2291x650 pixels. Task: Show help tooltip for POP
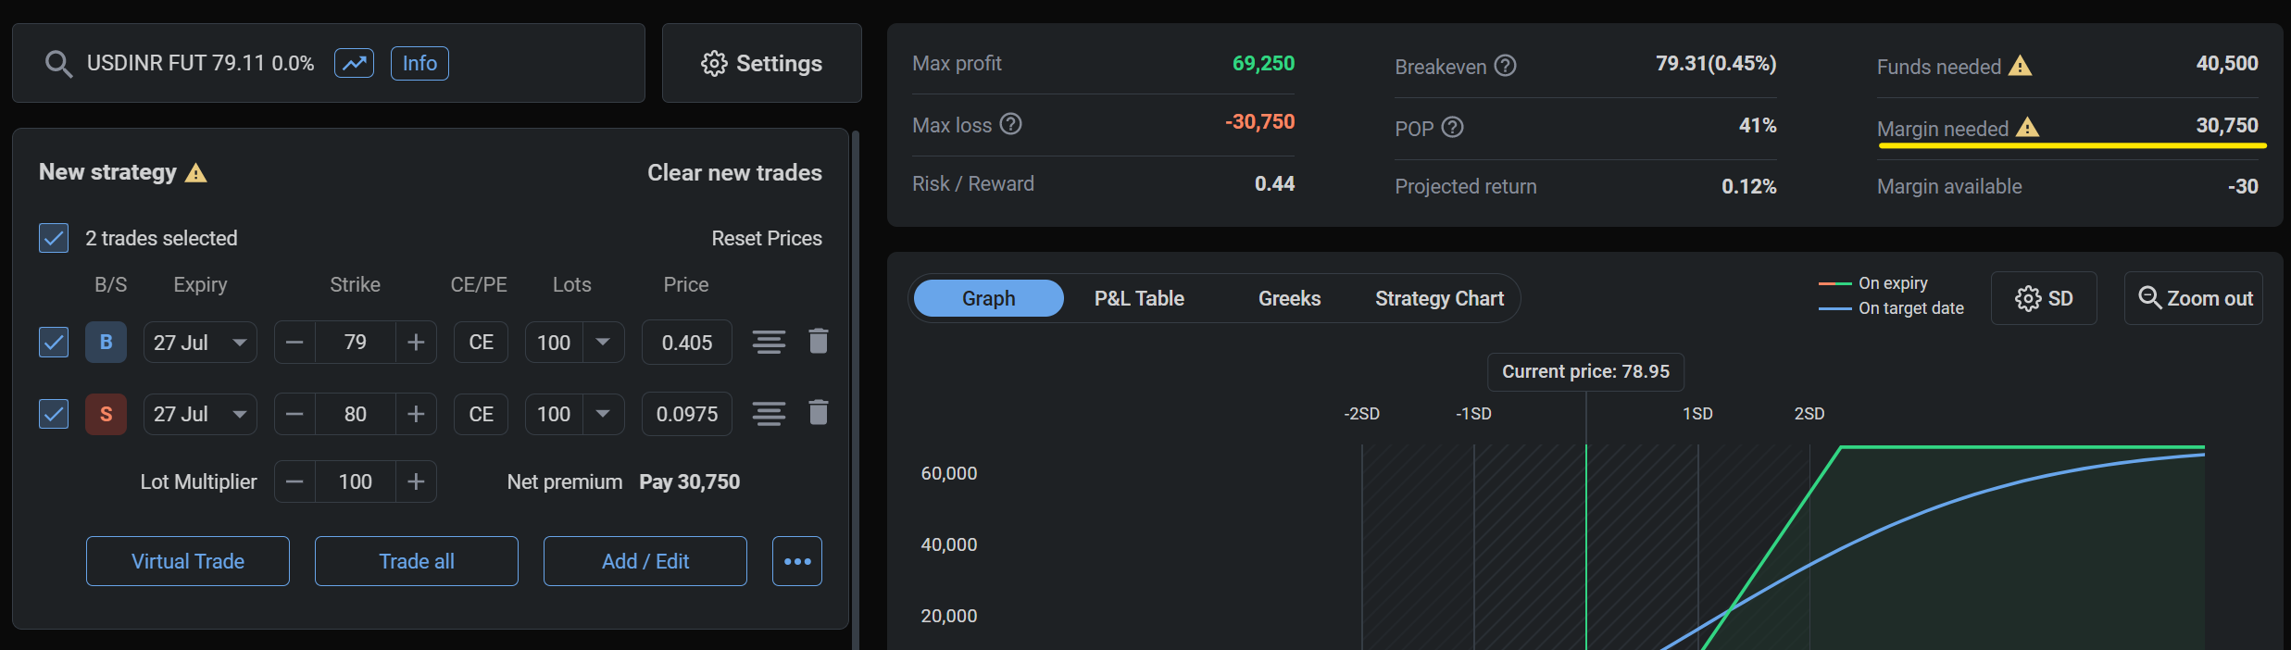tap(1453, 128)
